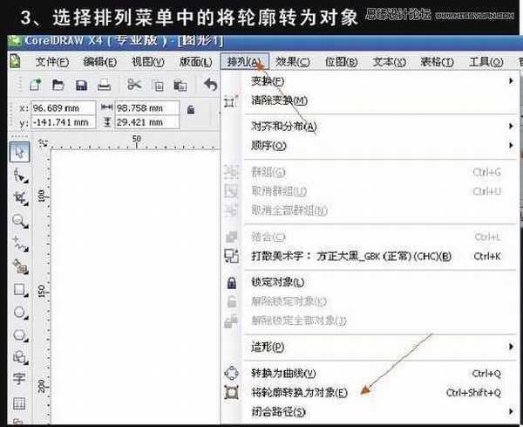Open the 效果(C) menu
Screen dimensions: 523x427
(x=292, y=61)
